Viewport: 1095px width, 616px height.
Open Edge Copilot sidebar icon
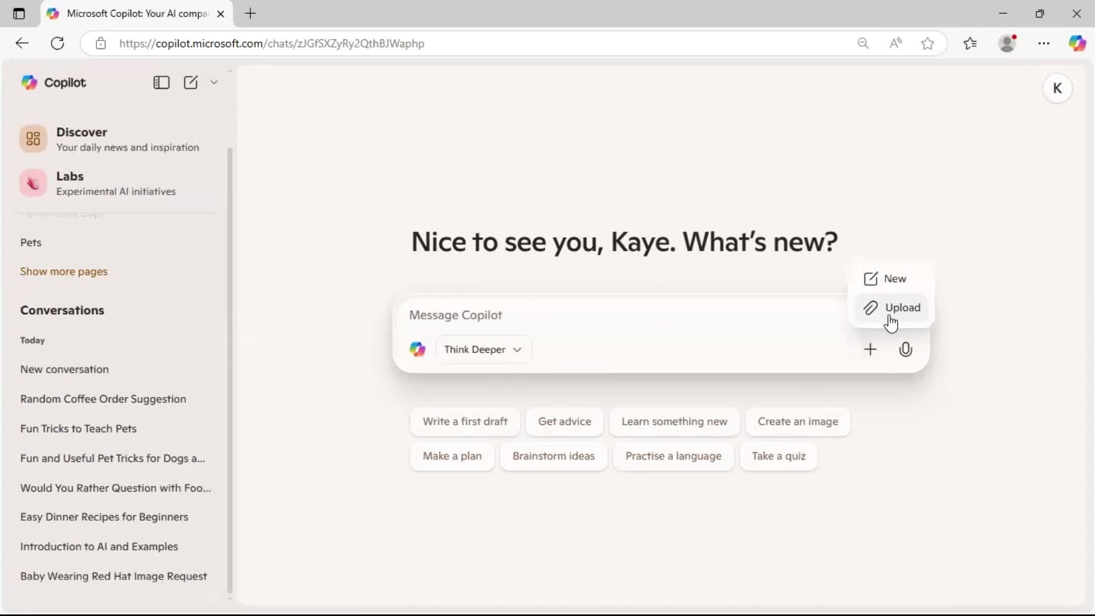click(x=1077, y=43)
